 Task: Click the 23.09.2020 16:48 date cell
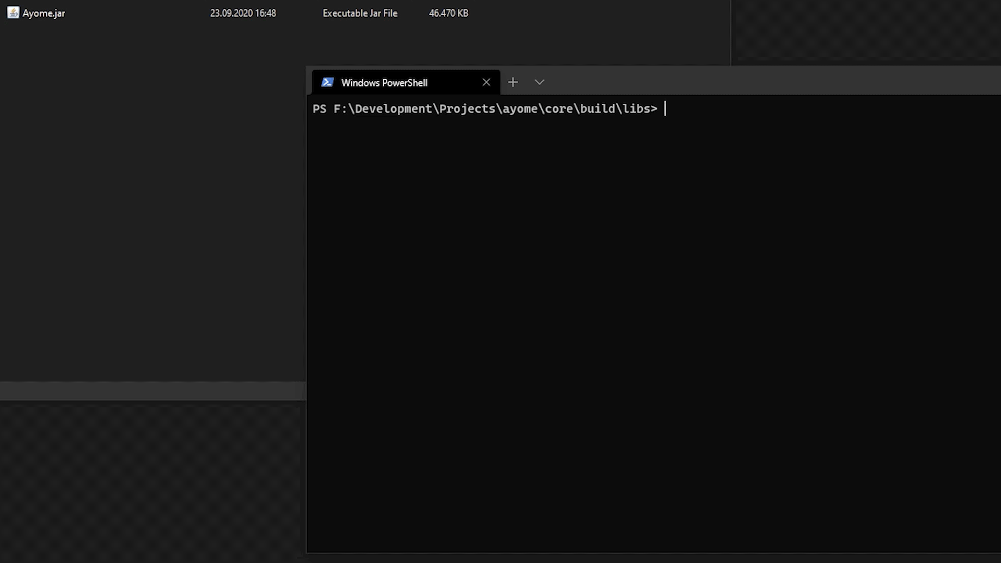pyautogui.click(x=243, y=14)
